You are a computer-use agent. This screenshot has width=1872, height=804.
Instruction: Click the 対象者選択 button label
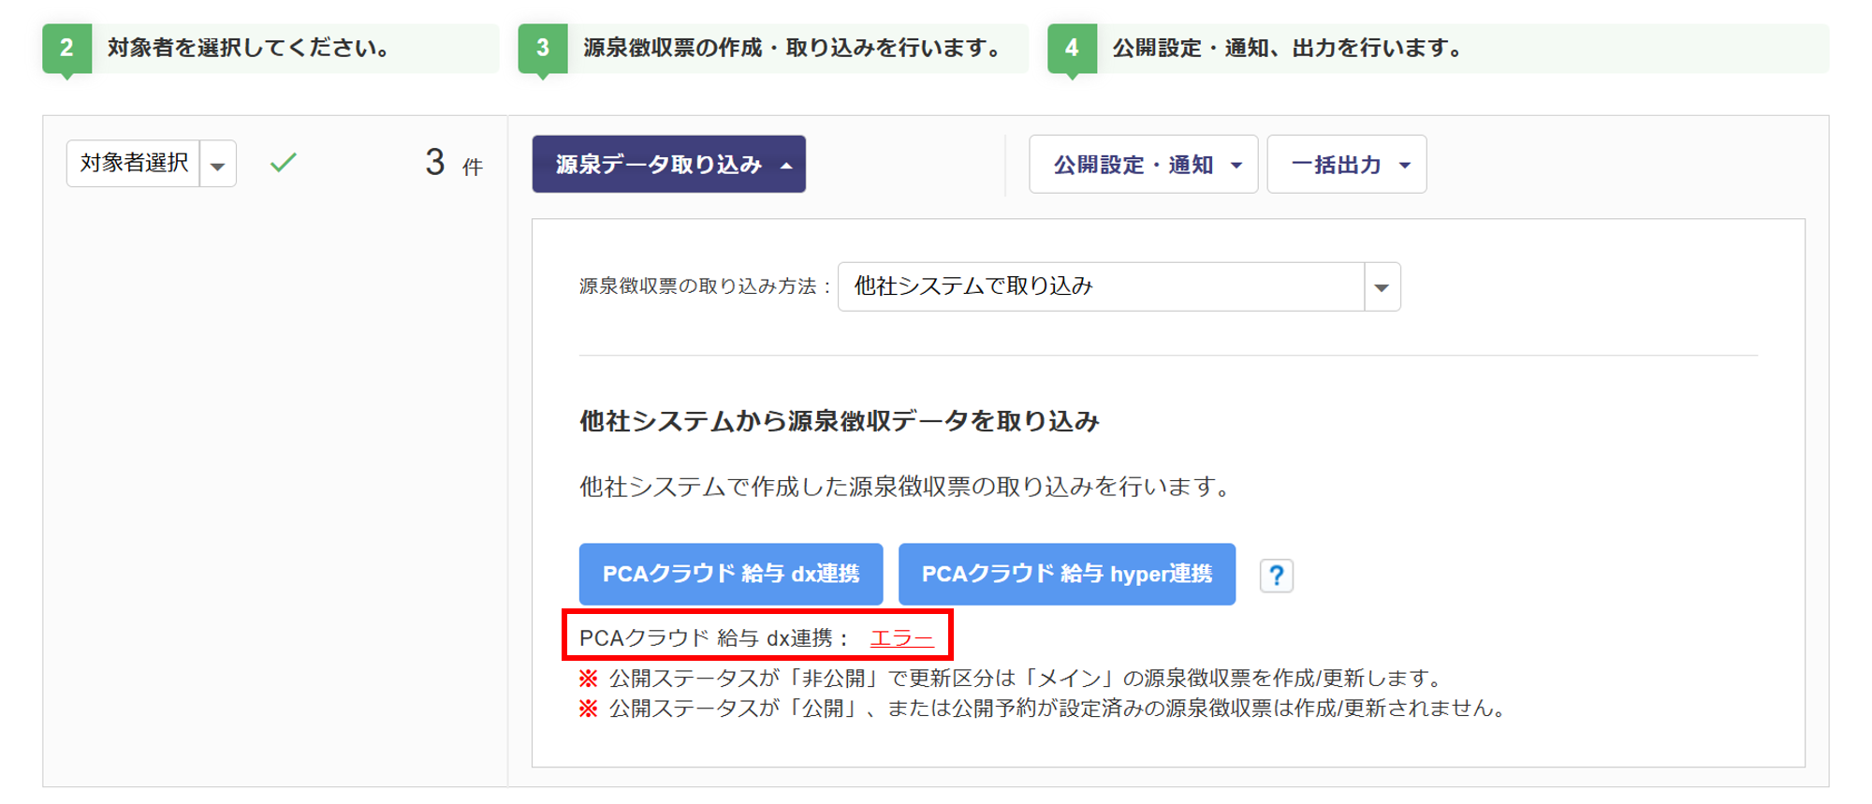point(134,164)
